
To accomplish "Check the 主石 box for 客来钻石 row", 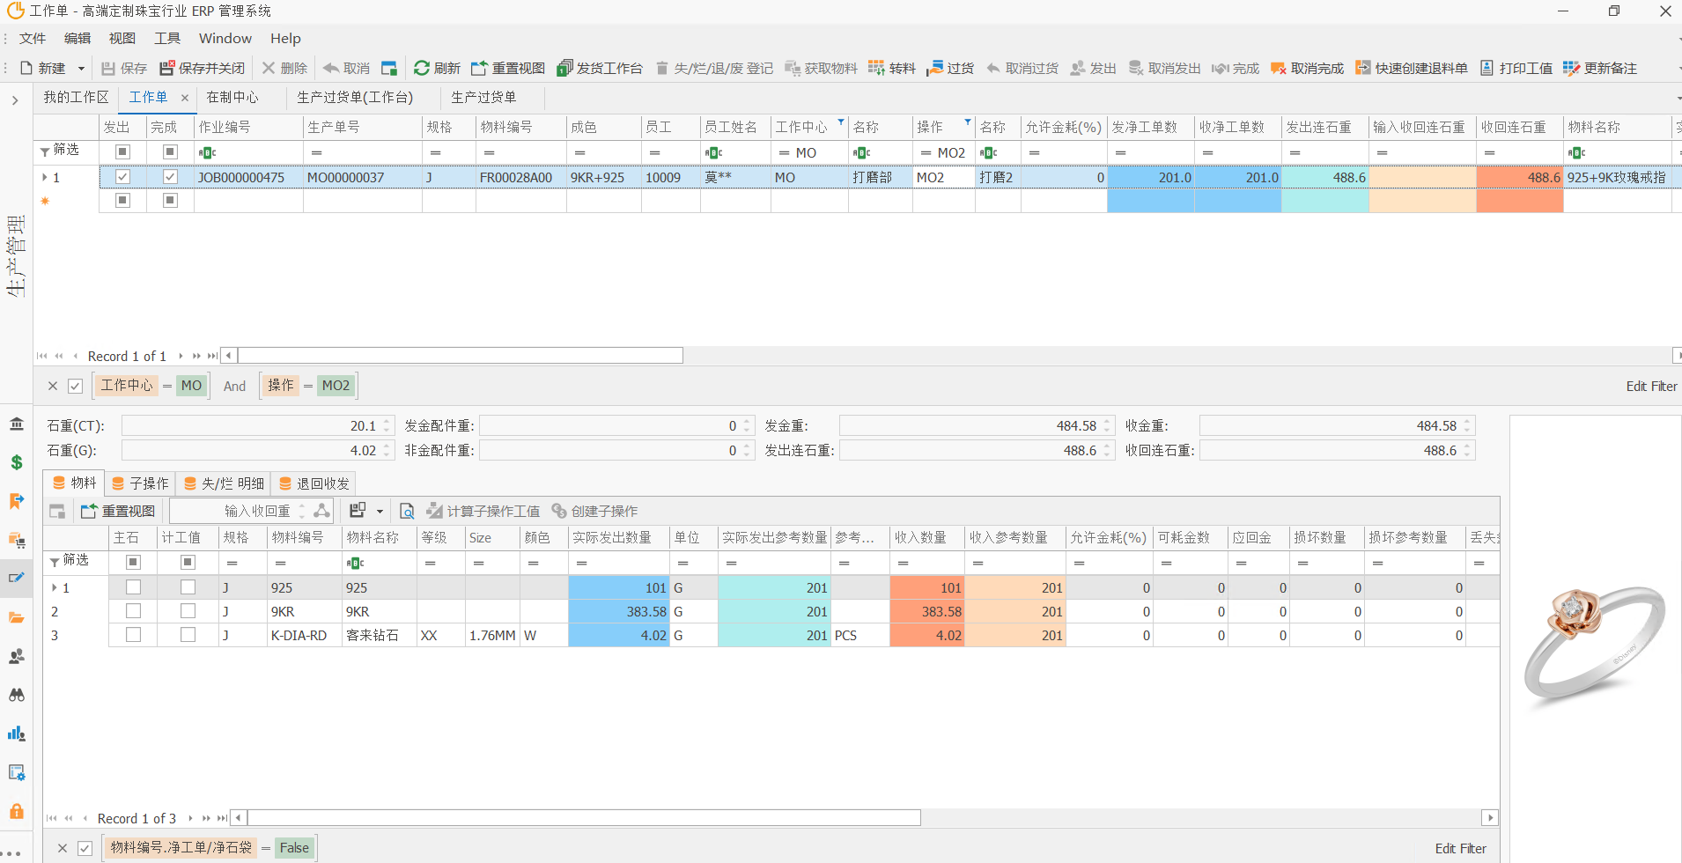I will tap(133, 635).
